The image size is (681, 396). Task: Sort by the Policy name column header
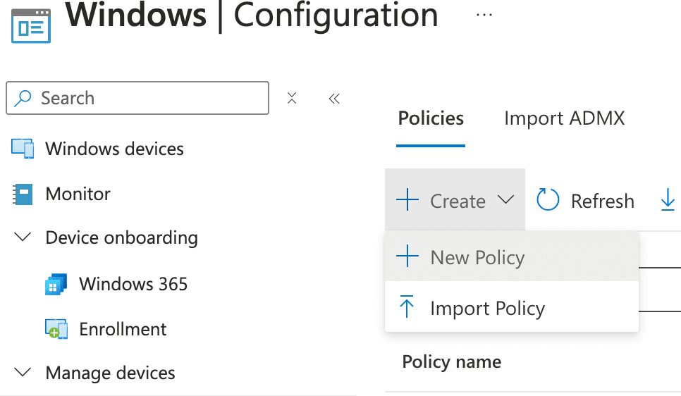tap(451, 362)
